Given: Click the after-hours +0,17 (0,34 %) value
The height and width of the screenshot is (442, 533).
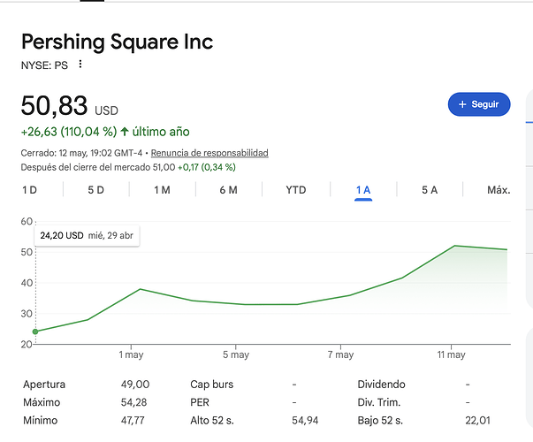Looking at the screenshot, I should pos(207,167).
